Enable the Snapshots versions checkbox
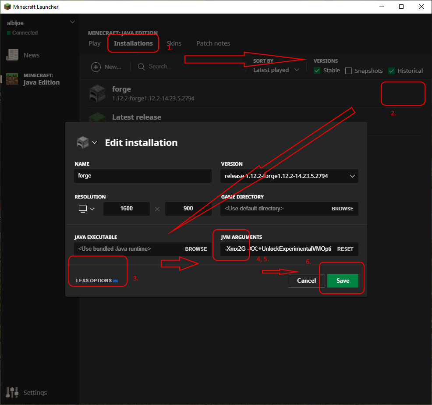432x405 pixels. pos(349,71)
